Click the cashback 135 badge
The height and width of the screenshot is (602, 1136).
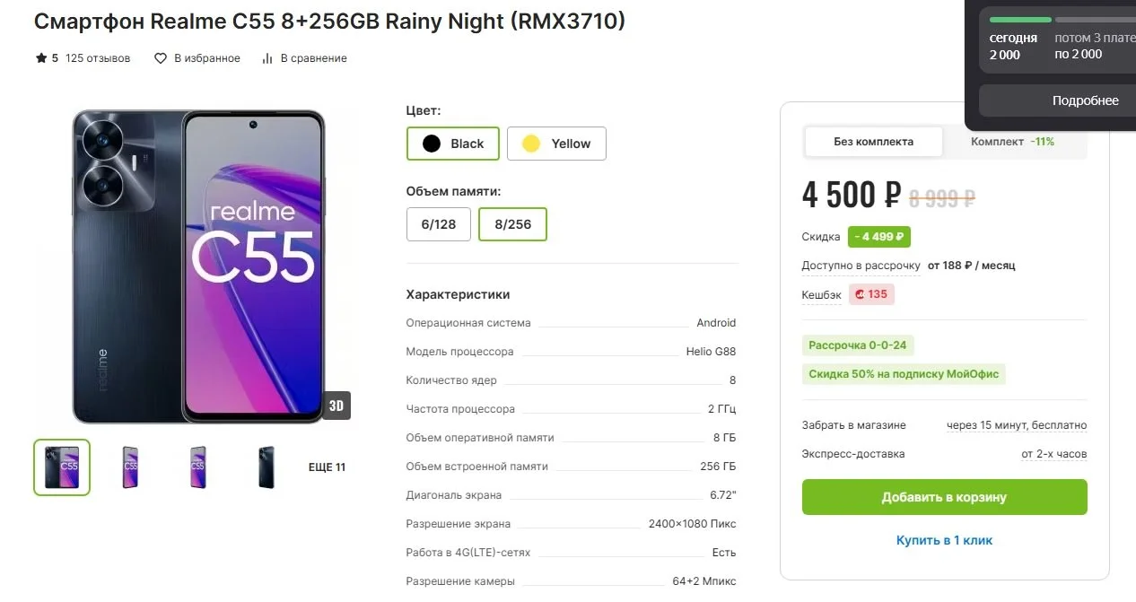tap(871, 294)
